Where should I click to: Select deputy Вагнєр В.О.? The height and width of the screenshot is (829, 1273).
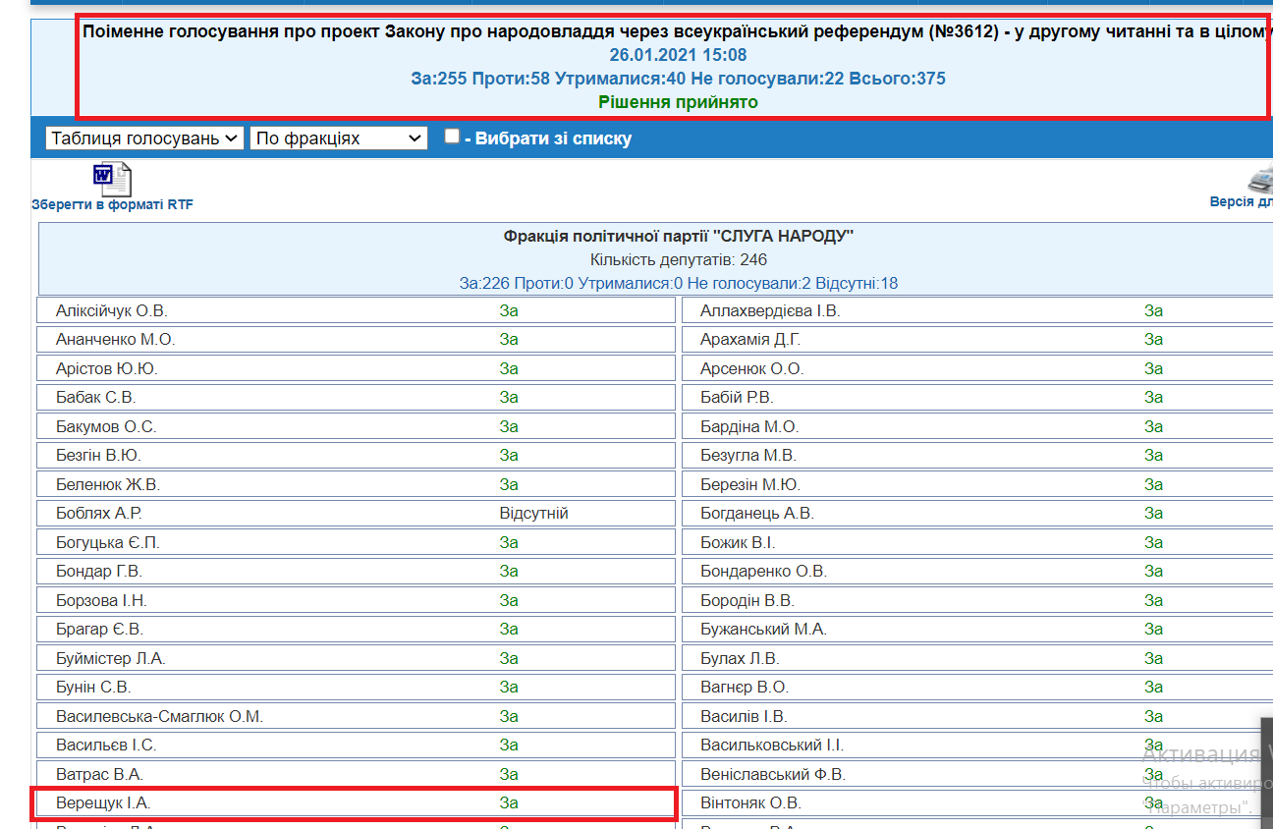tap(745, 688)
